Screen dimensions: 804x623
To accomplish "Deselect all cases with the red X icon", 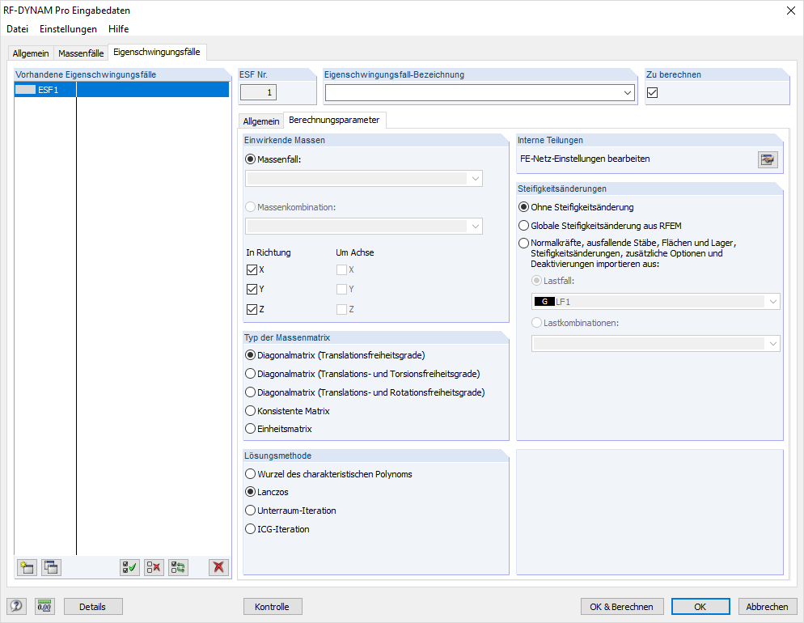I will coord(154,567).
